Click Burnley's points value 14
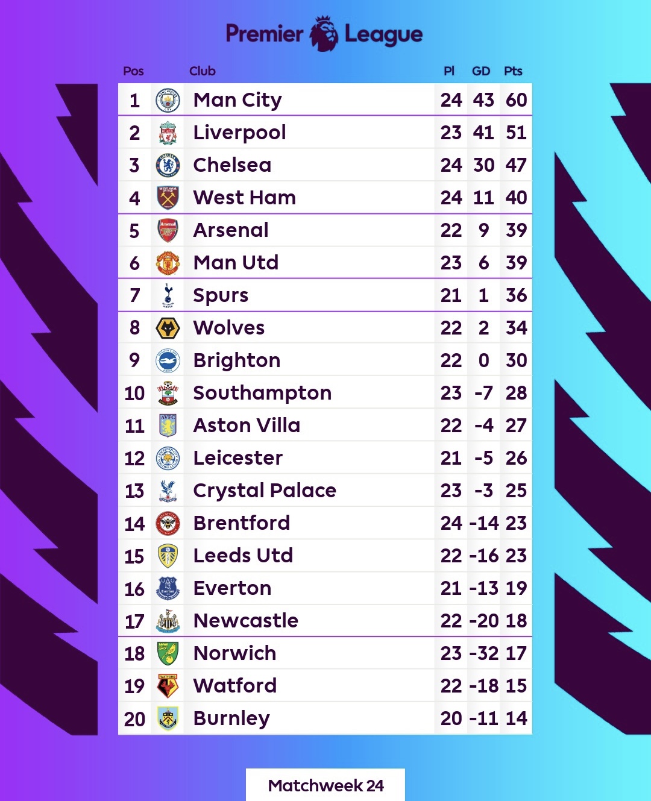The image size is (651, 801). tap(516, 718)
